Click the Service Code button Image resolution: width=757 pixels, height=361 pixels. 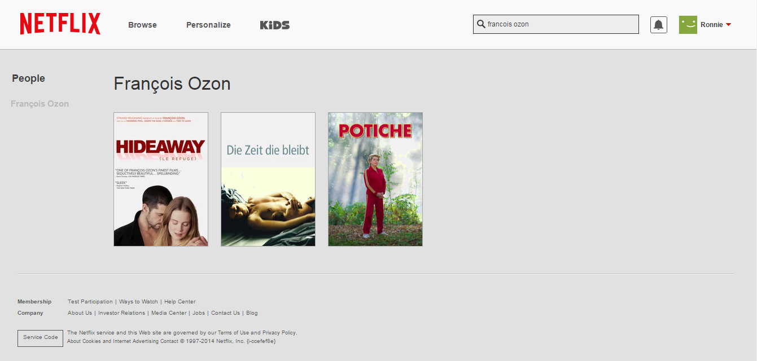point(40,337)
